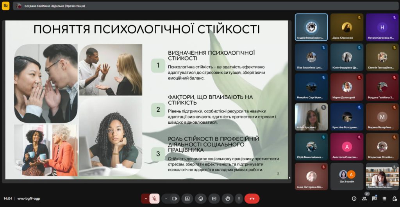Select Аліна Брусенко's video tile

click(311, 117)
